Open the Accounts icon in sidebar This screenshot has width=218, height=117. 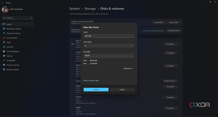tap(4, 47)
